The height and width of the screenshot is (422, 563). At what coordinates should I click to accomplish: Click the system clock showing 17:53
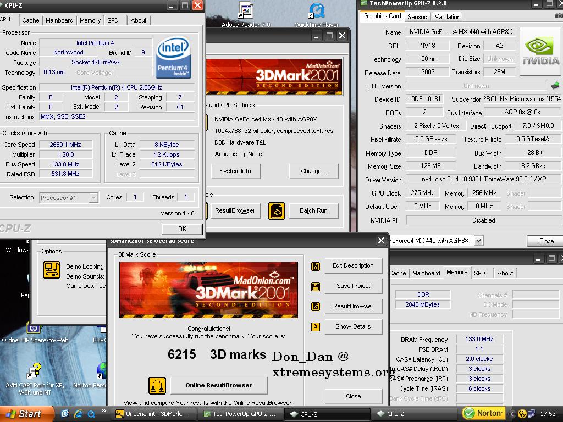(x=548, y=414)
